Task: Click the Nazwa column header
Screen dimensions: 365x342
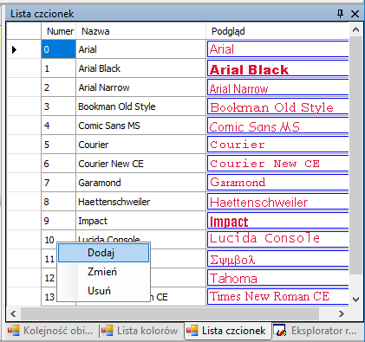Action: [x=140, y=31]
